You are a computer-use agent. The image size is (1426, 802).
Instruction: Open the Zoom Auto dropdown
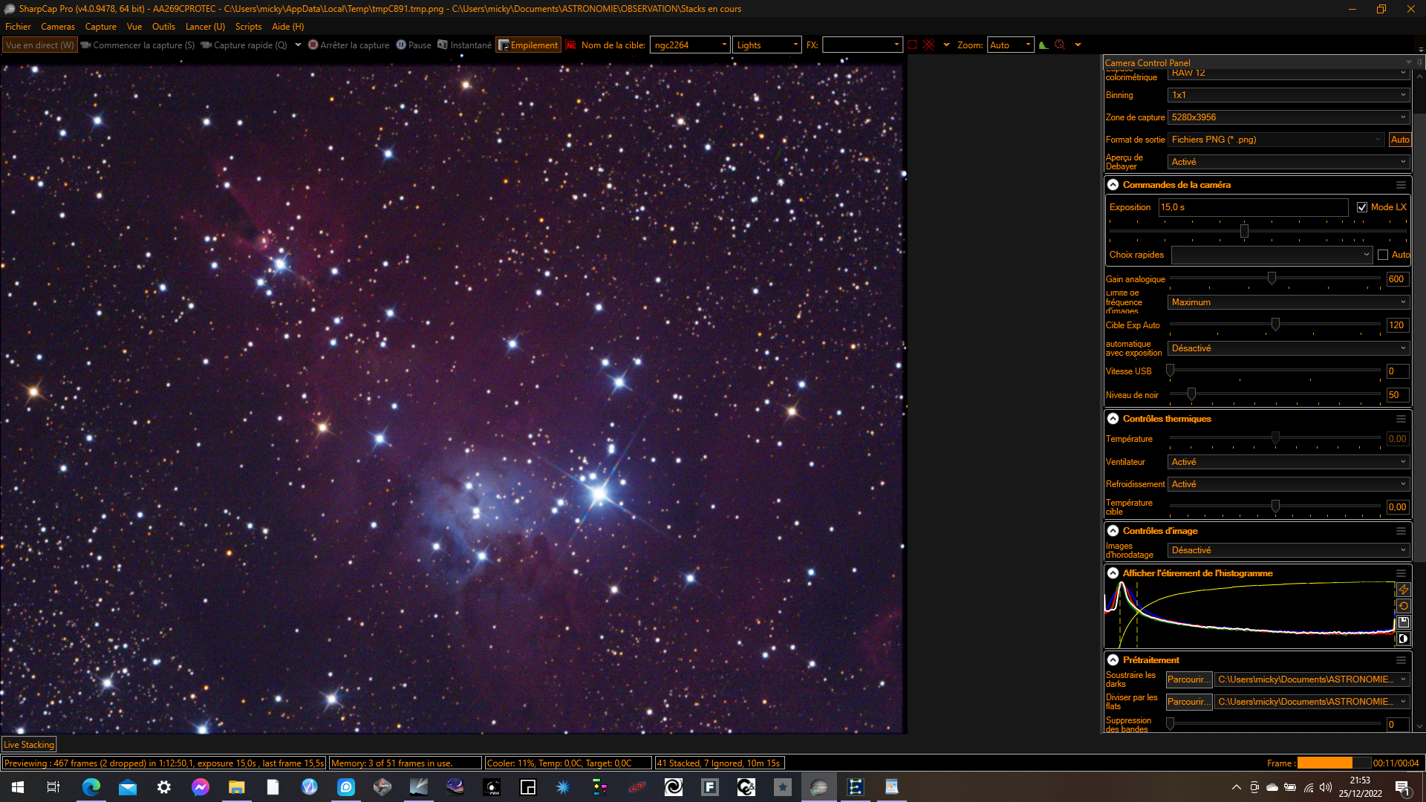1010,45
